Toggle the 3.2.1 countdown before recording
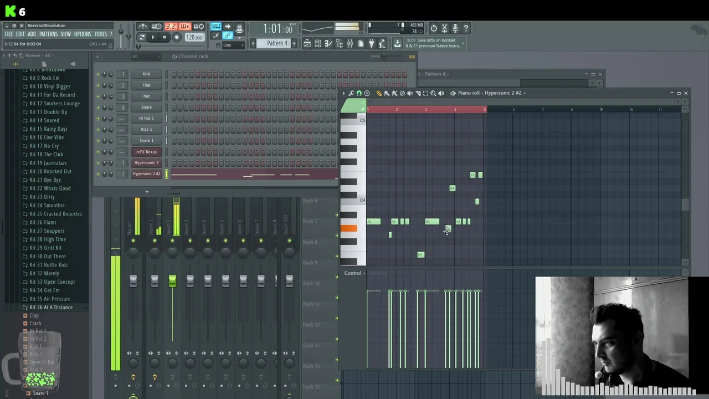Image resolution: width=709 pixels, height=399 pixels. tap(171, 26)
